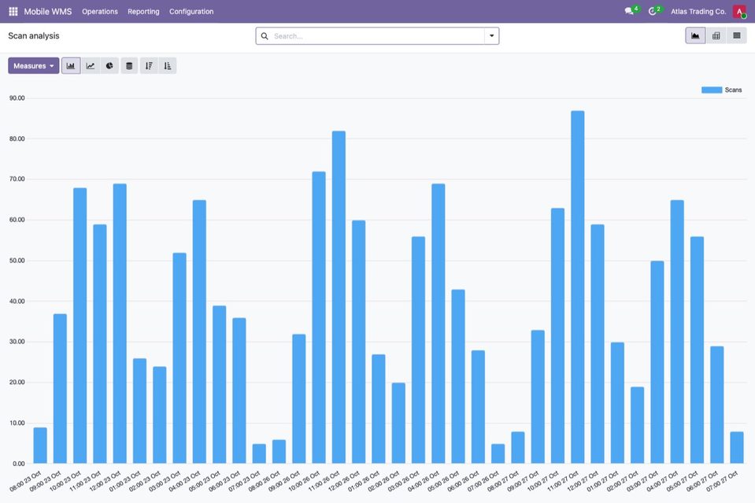
Task: Toggle the stacked chart icon
Action: pos(129,66)
